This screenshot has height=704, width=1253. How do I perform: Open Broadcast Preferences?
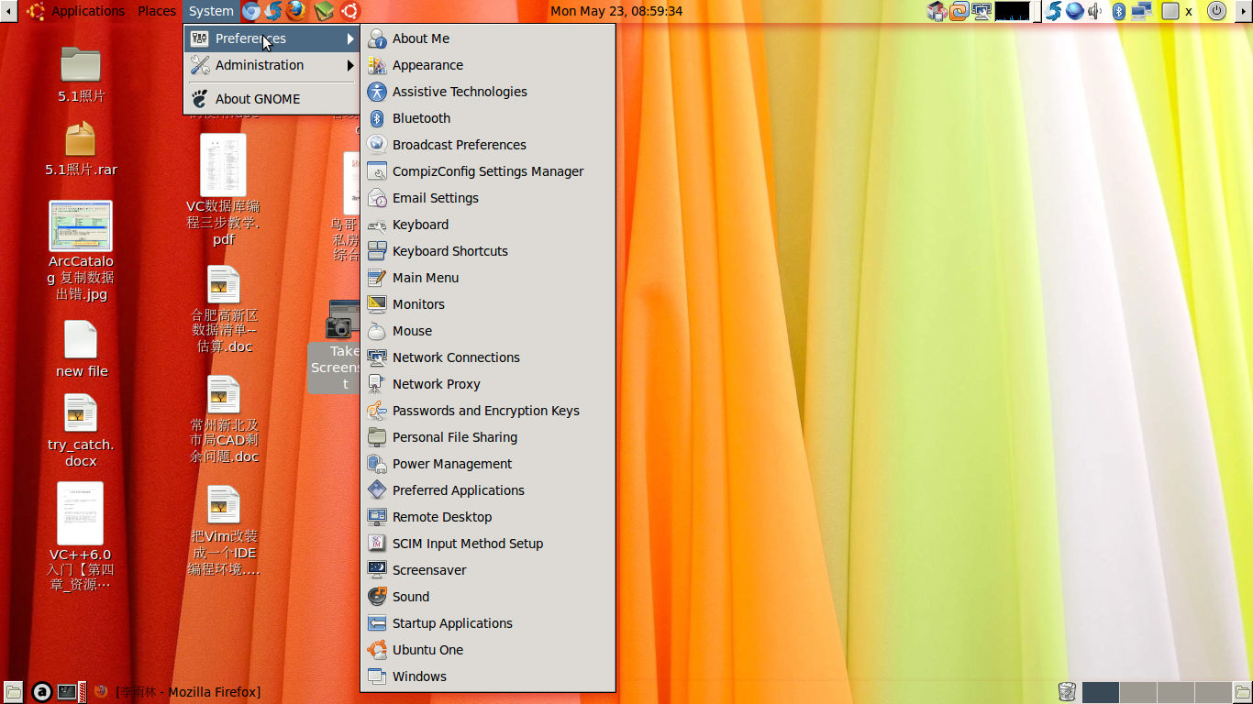tap(487, 145)
